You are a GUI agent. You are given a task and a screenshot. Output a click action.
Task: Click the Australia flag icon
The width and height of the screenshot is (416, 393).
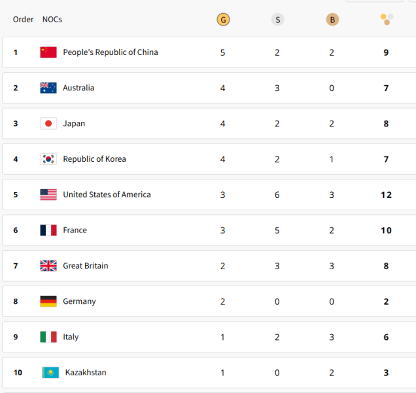point(48,88)
